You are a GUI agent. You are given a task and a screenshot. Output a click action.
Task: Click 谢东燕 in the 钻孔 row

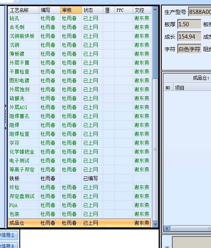click(x=142, y=18)
